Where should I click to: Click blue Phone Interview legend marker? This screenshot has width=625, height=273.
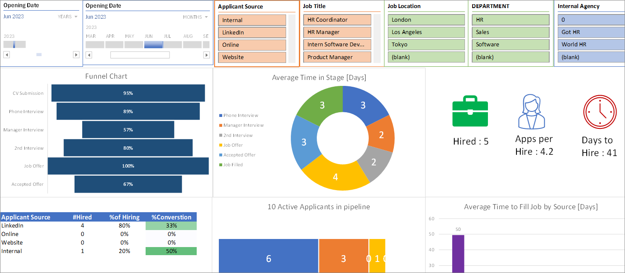221,115
